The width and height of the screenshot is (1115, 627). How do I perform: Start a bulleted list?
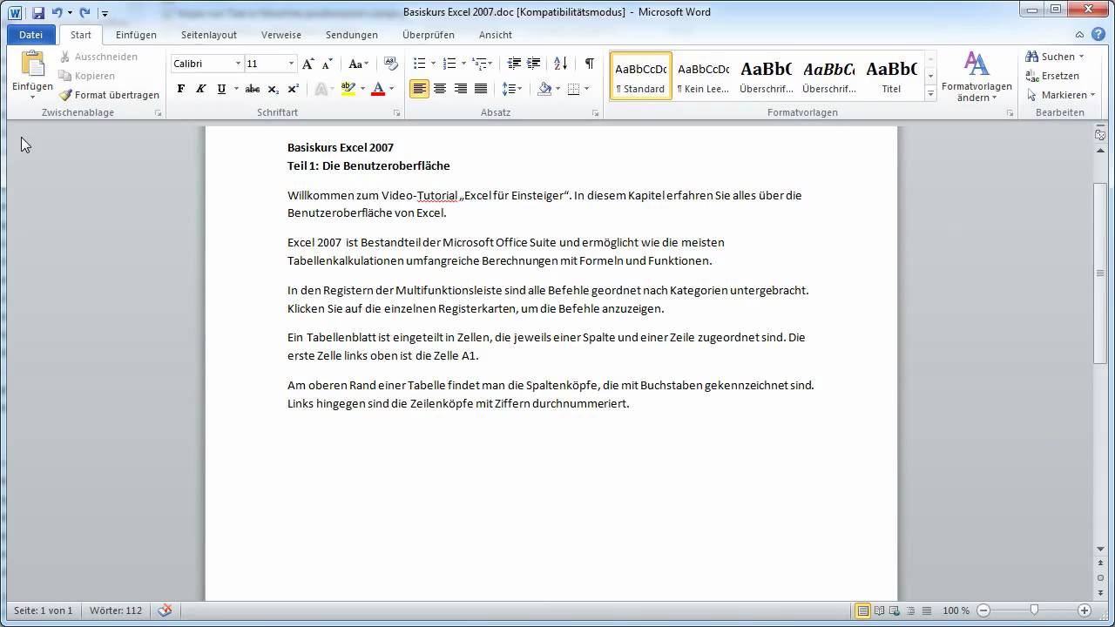pyautogui.click(x=419, y=64)
